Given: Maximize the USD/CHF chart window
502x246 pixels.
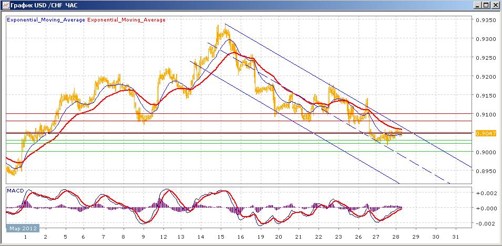Looking at the screenshot, I should click(486, 5).
